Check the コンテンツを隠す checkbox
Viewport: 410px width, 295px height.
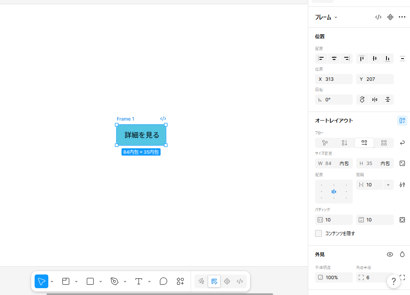click(x=319, y=233)
